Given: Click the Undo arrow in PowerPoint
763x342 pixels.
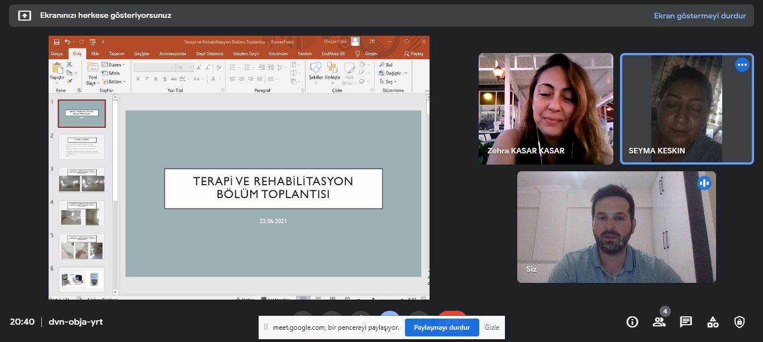Looking at the screenshot, I should click(67, 42).
